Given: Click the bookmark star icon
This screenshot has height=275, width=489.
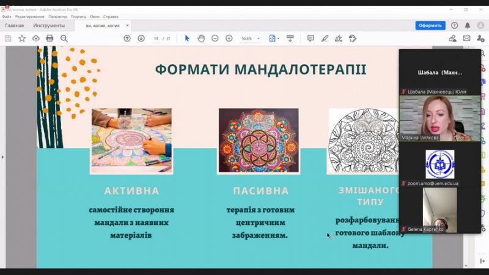Looking at the screenshot, I should pyautogui.click(x=22, y=38).
